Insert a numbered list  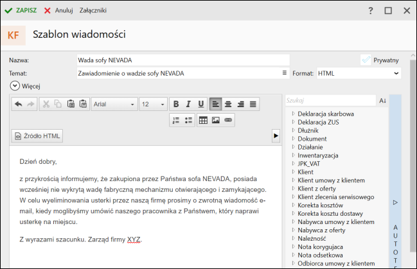(176, 120)
